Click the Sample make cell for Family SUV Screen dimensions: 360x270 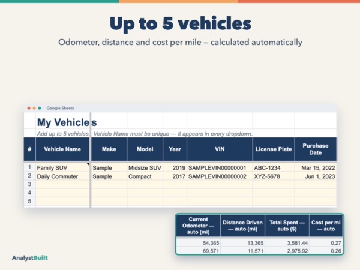(x=109, y=168)
